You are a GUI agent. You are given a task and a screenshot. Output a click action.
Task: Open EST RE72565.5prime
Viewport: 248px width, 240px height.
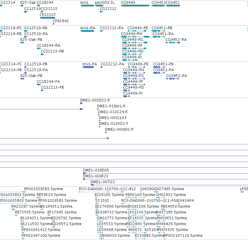tap(16, 215)
